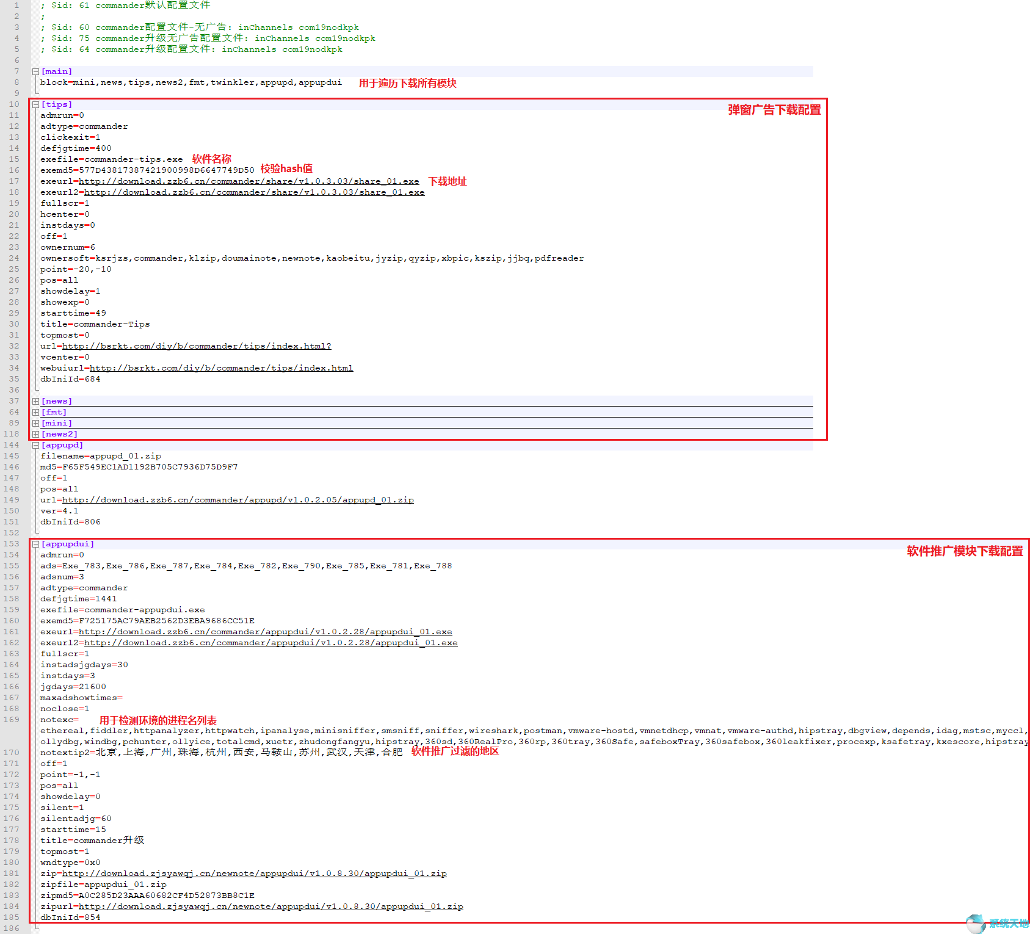
Task: Click the ethereal,fiddler process name line
Action: [535, 731]
